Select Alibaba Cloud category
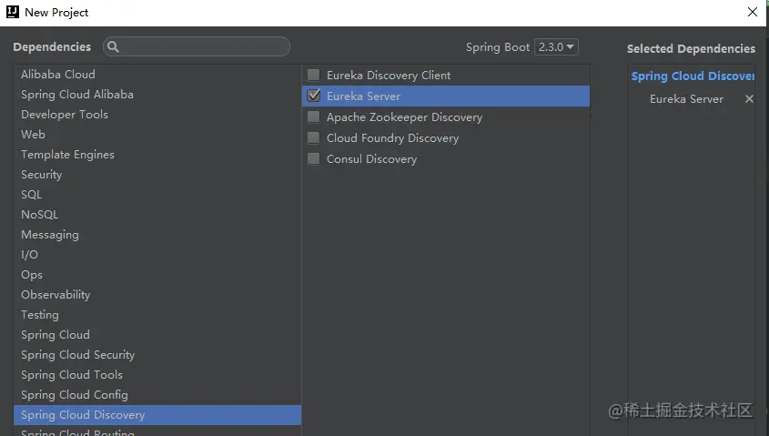Viewport: 769px width, 436px height. coord(157,75)
